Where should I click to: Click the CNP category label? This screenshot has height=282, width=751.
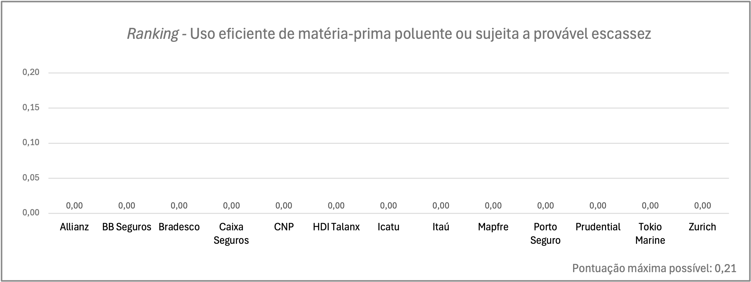284,227
